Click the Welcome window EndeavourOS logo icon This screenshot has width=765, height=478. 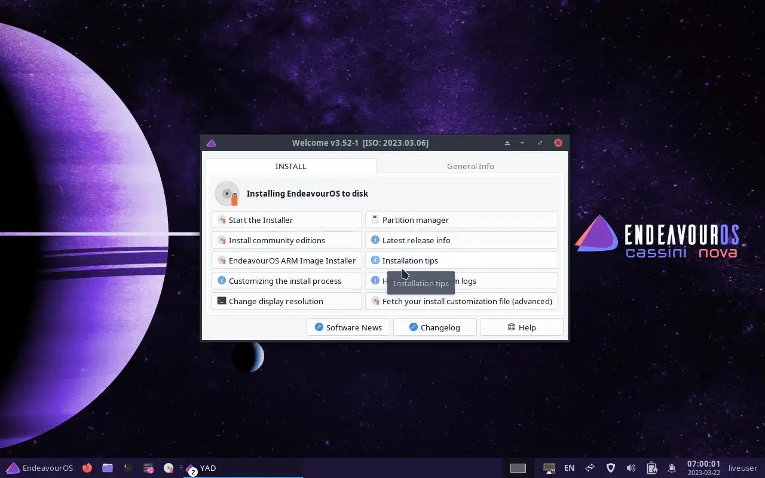[211, 143]
